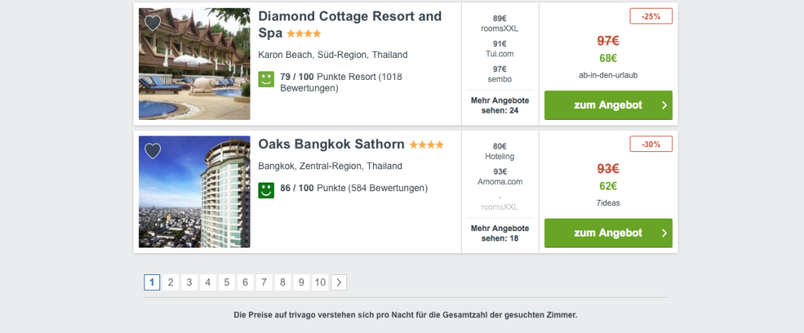The height and width of the screenshot is (333, 804).
Task: Jump to results page 5
Action: [x=227, y=282]
